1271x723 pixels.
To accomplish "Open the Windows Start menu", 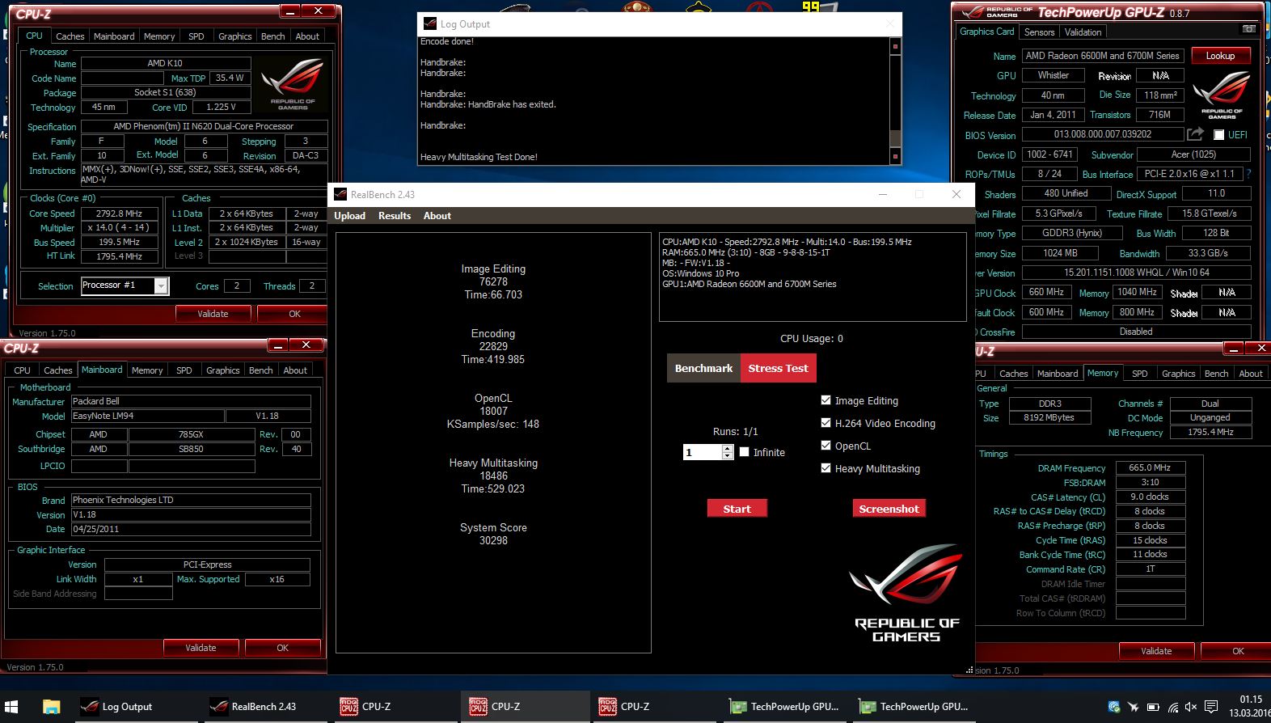I will click(11, 707).
